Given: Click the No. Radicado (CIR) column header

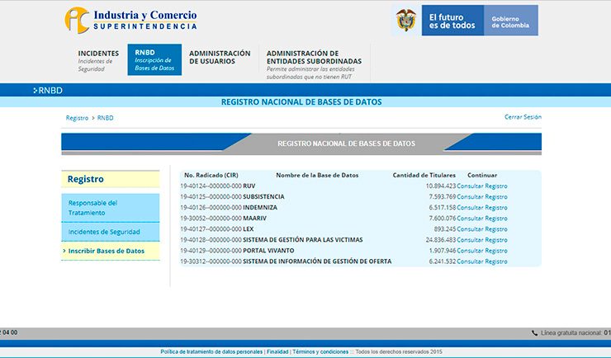Looking at the screenshot, I should (211, 175).
